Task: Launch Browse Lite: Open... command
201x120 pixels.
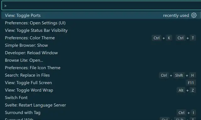Action: [x=100, y=60]
